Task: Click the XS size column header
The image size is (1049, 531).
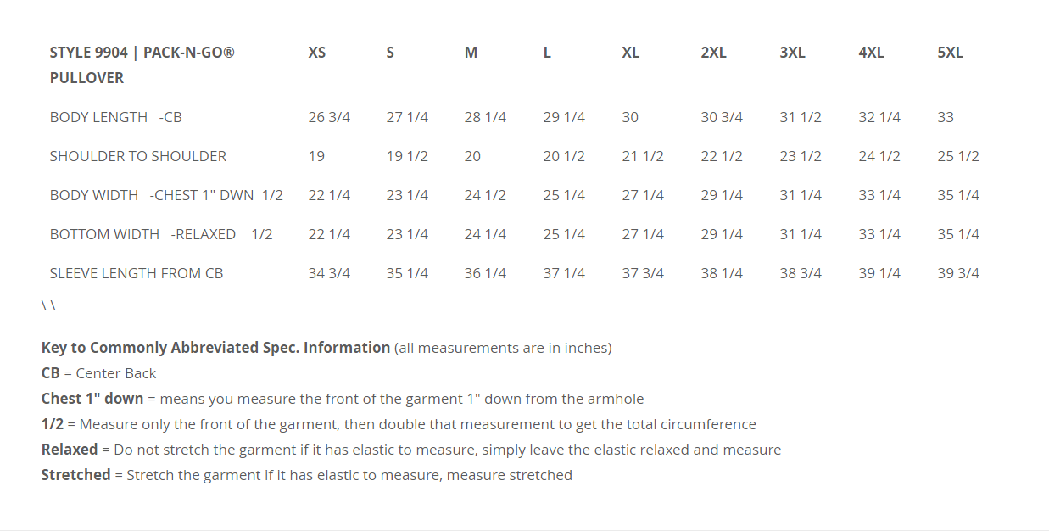Action: click(x=316, y=53)
